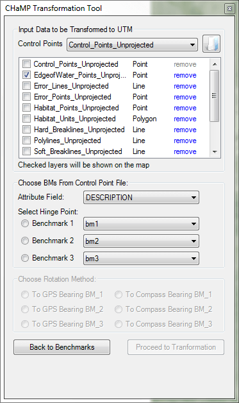This screenshot has height=403, width=239.
Task: Check the Habitat_Units_Unprojected checkbox
Action: [x=26, y=119]
